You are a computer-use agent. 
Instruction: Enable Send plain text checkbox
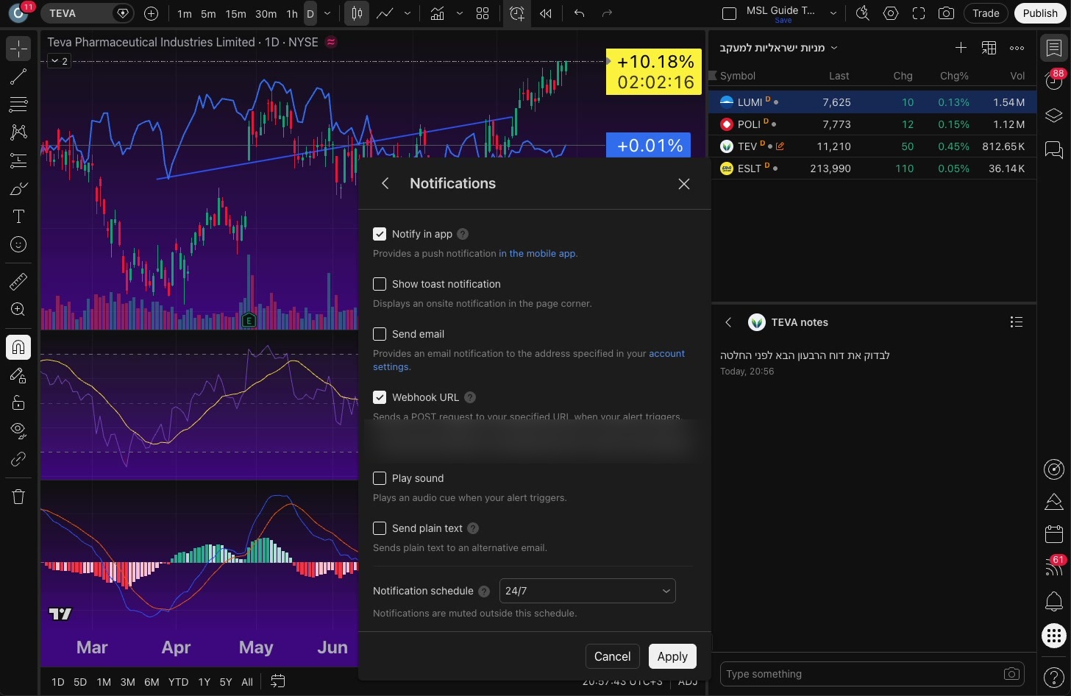point(380,528)
